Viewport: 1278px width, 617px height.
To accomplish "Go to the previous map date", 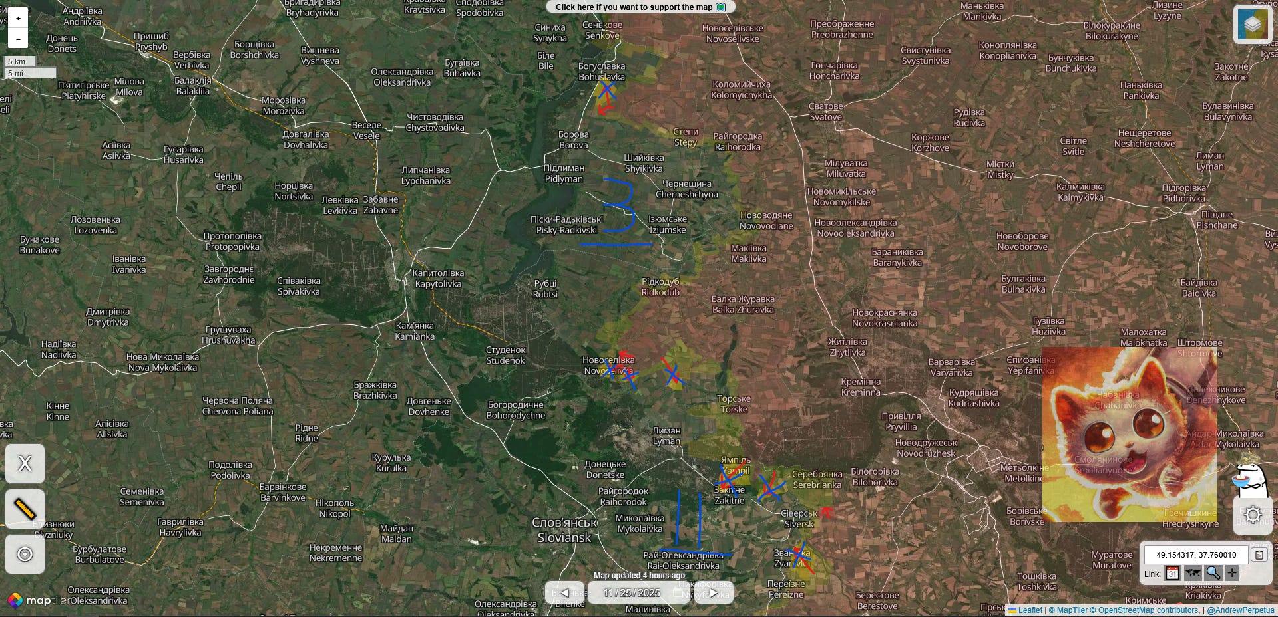I will coord(565,593).
